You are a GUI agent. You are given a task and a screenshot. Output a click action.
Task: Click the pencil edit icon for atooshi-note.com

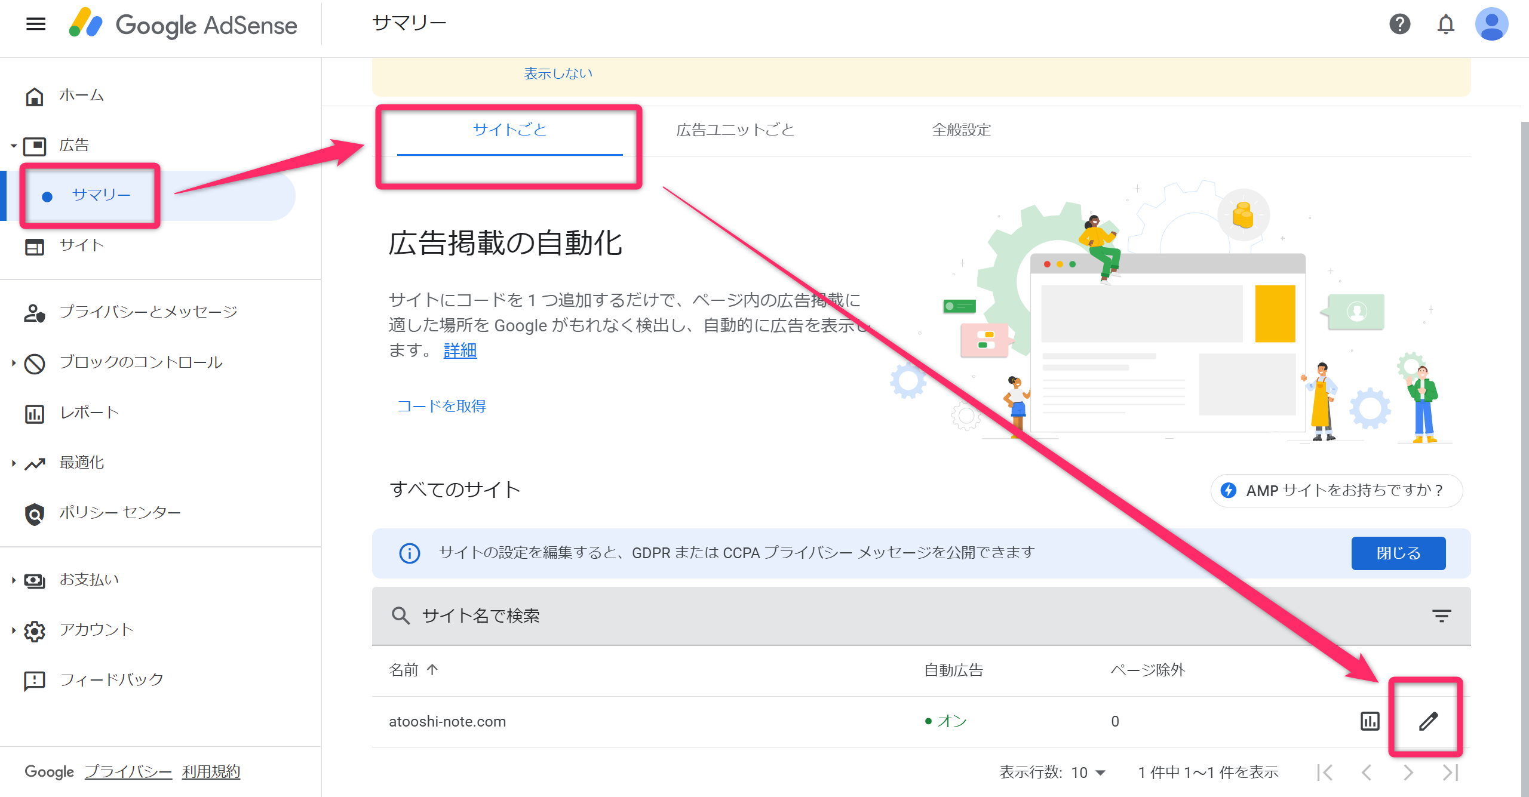[1428, 721]
